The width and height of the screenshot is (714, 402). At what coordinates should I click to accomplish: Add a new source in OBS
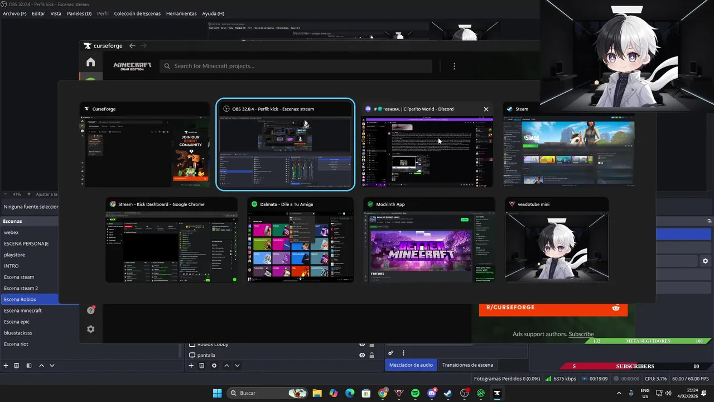(x=191, y=366)
